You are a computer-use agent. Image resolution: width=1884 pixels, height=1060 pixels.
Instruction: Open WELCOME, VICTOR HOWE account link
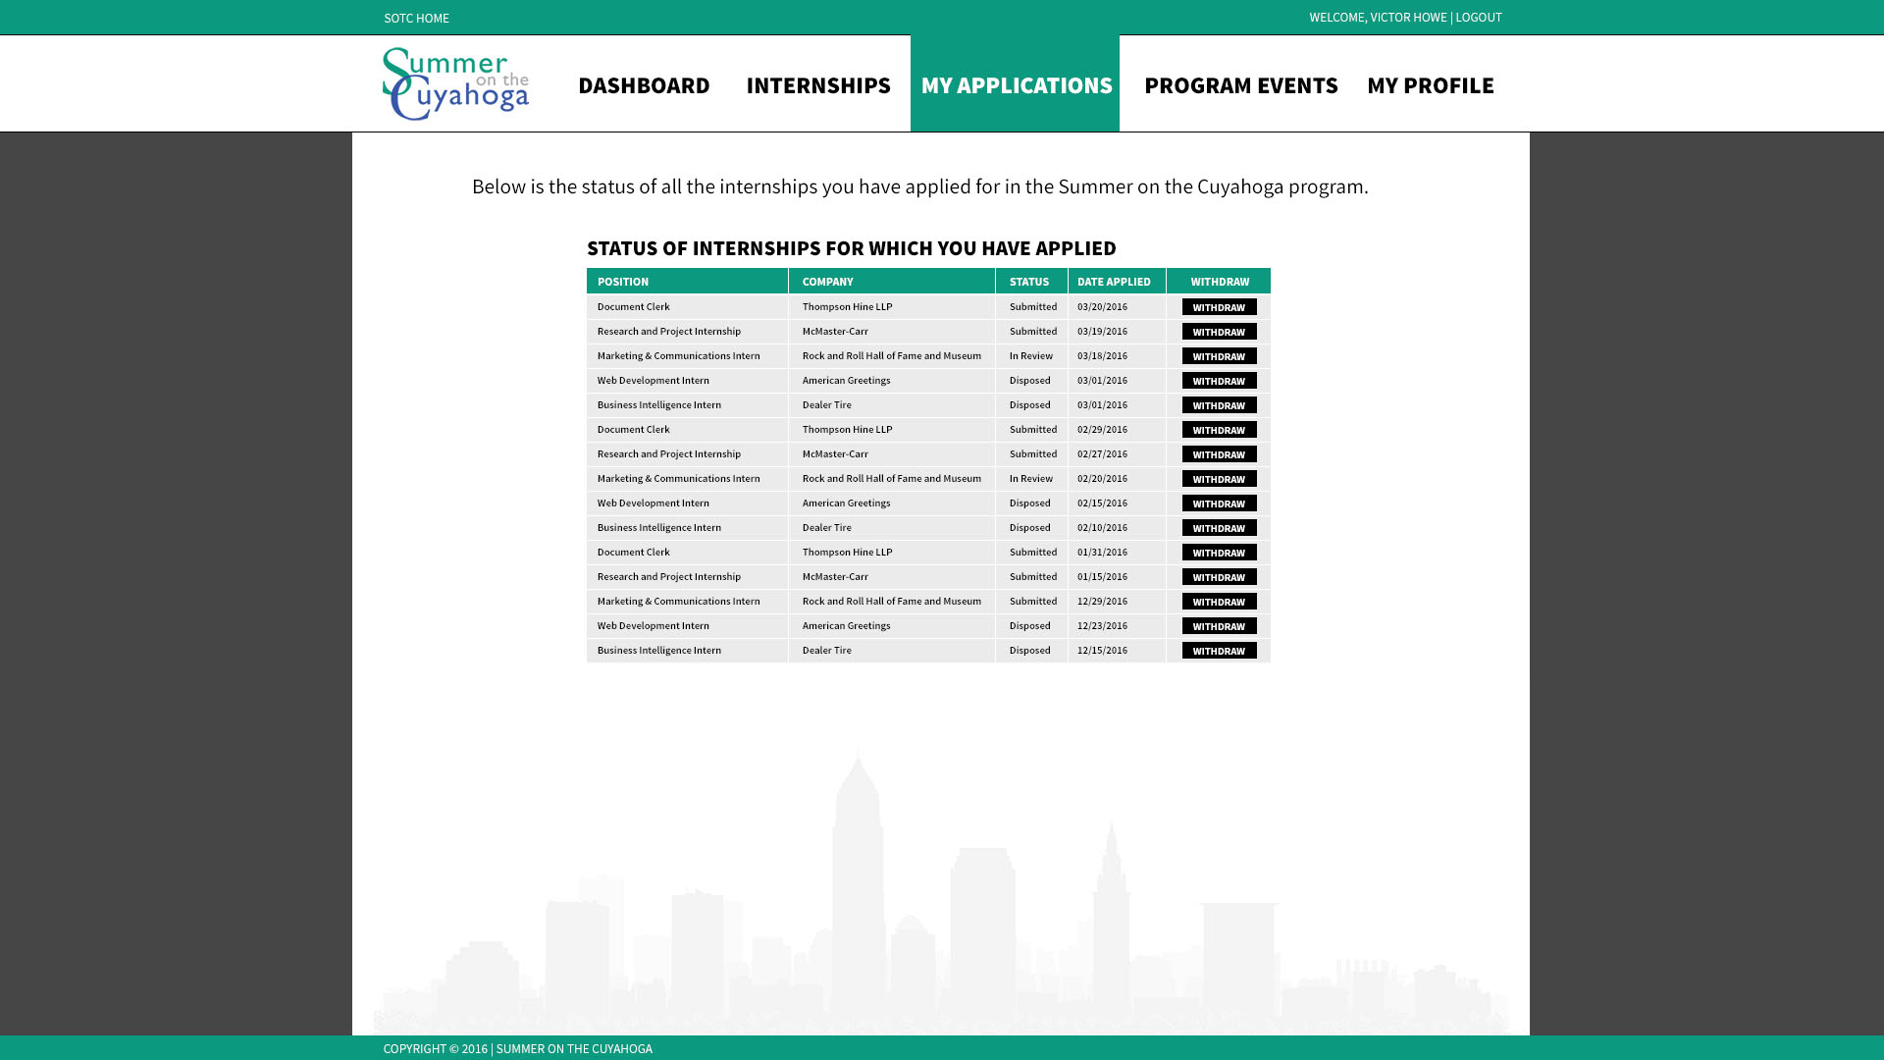click(x=1378, y=18)
